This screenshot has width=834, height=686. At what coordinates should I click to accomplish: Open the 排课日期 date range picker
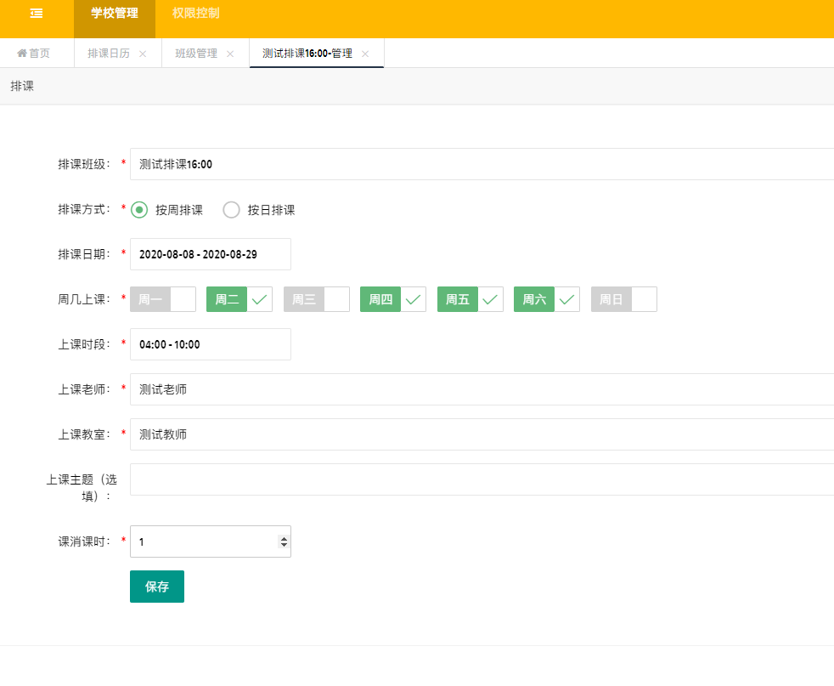tap(211, 254)
